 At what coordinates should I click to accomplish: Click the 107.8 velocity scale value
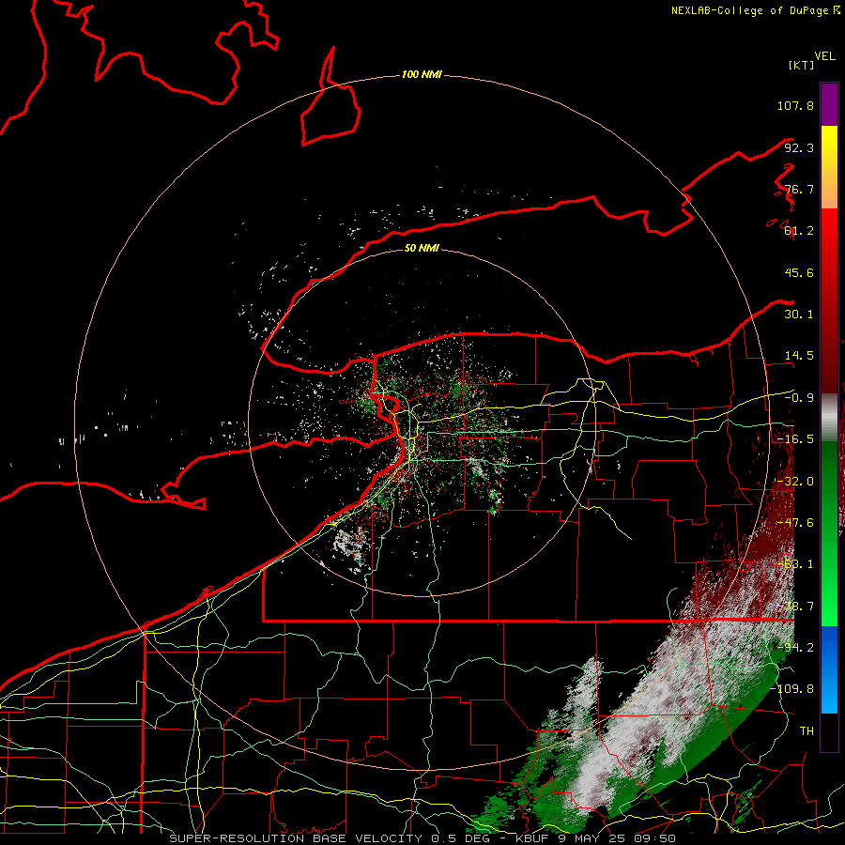click(x=795, y=105)
